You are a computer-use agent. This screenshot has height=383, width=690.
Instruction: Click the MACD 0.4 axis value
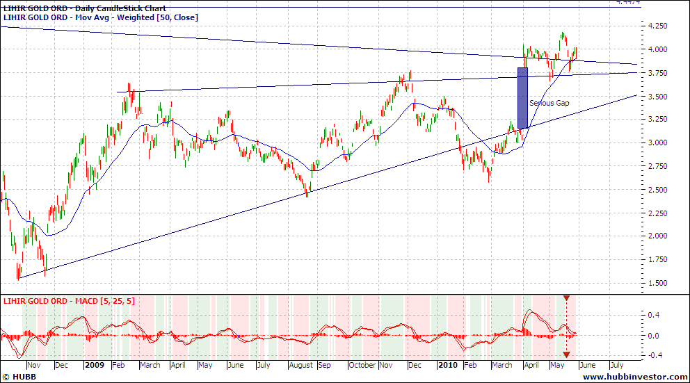click(654, 315)
